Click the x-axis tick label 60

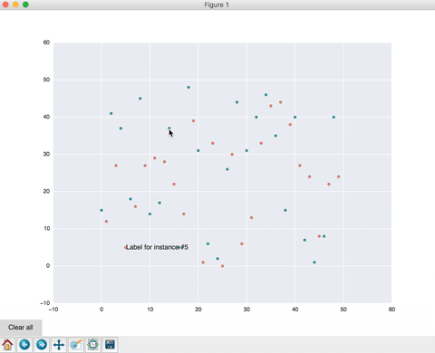391,310
